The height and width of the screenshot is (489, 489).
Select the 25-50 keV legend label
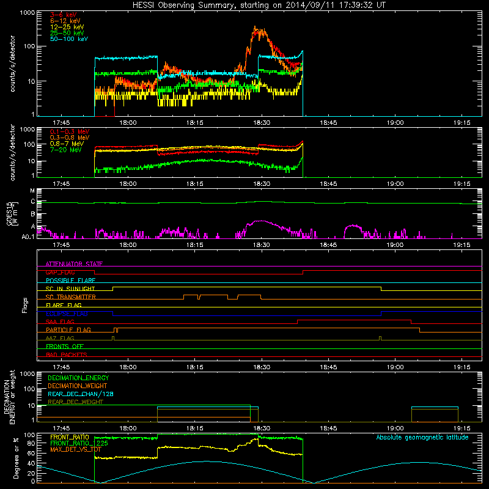[x=67, y=33]
